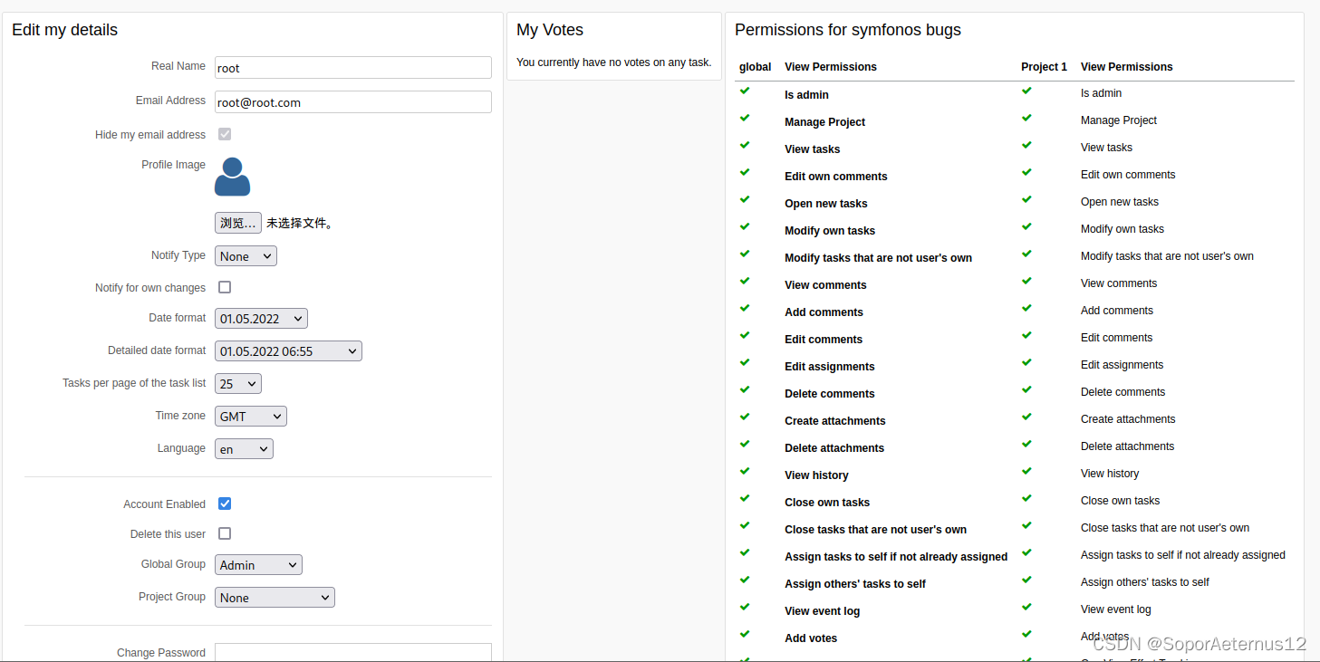This screenshot has width=1320, height=662.
Task: Click Project 1 checkmark for View history
Action: point(1026,471)
